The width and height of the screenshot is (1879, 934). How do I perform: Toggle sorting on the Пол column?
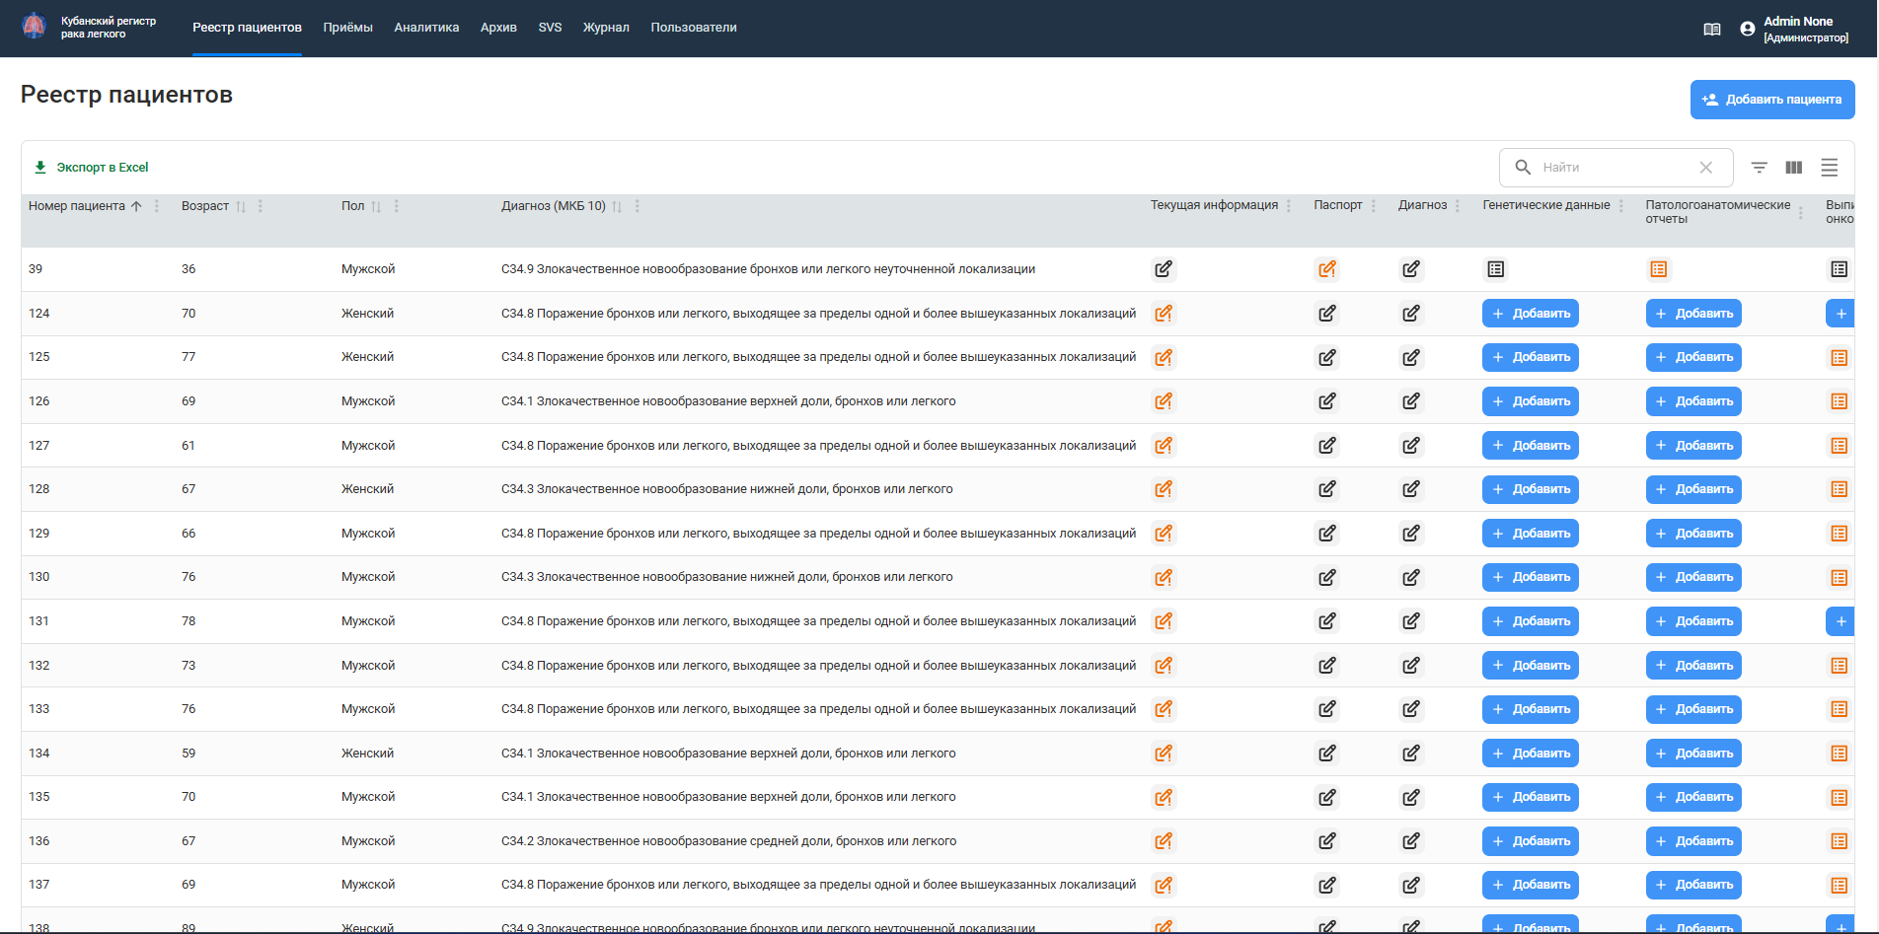click(376, 206)
